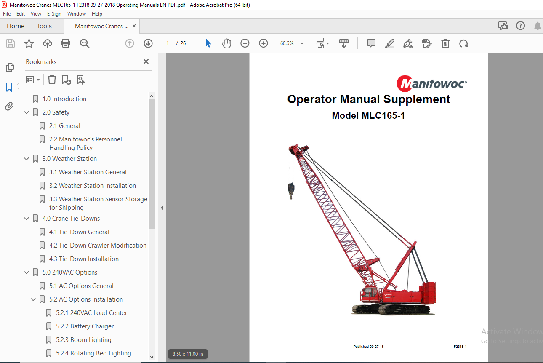Go to 2.1 General bookmark
Screen dimensions: 543x363
(x=65, y=126)
